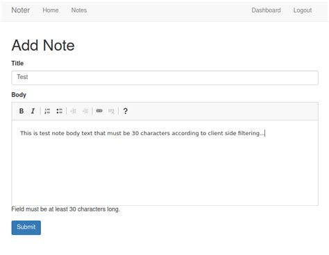Focus the Title input containing Test
This screenshot has width=329, height=255.
[164, 78]
